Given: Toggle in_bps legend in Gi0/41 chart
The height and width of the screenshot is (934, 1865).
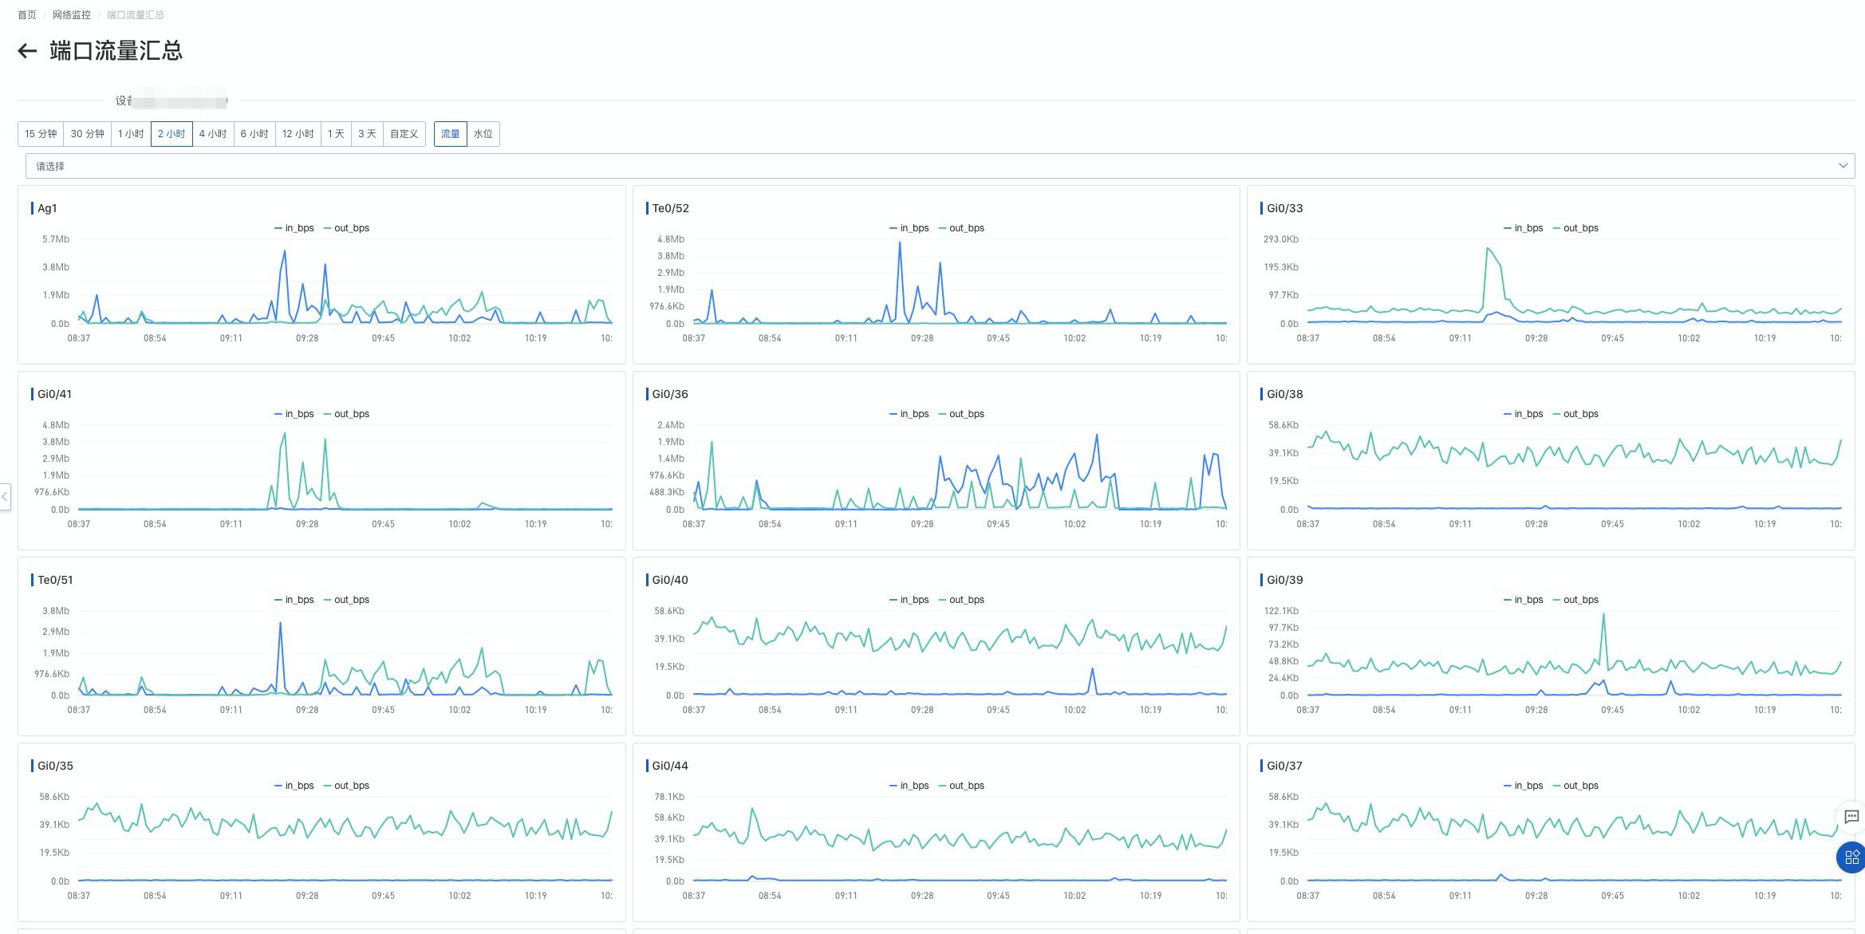Looking at the screenshot, I should click(294, 414).
